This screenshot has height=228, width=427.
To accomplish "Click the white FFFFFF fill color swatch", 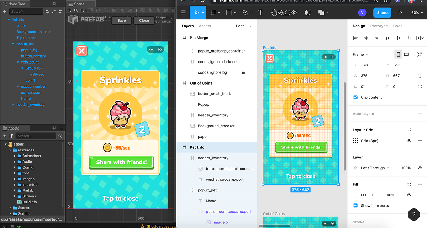I will click(355, 195).
